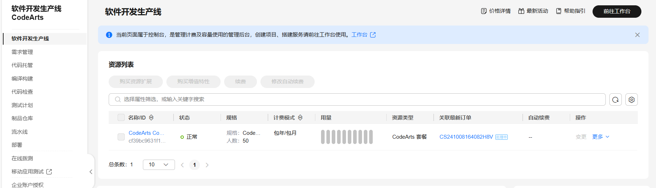Viewport: 656px width, 188px height.
Task: Click the 帮助指引 book icon
Action: [559, 11]
